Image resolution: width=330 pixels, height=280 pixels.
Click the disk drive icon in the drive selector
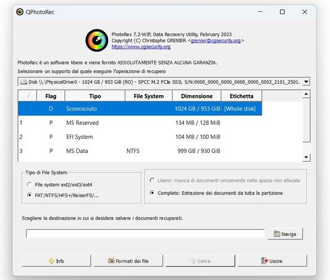pos(23,82)
